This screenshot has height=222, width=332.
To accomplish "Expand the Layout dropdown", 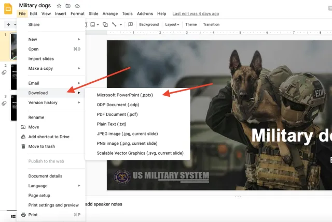I will point(172,24).
